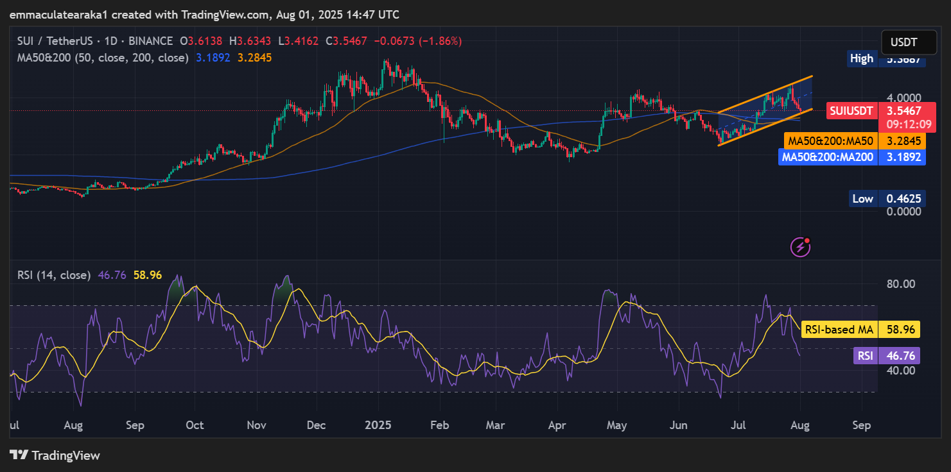The image size is (951, 472).
Task: Click the Nov label on time axis
Action: 257,425
